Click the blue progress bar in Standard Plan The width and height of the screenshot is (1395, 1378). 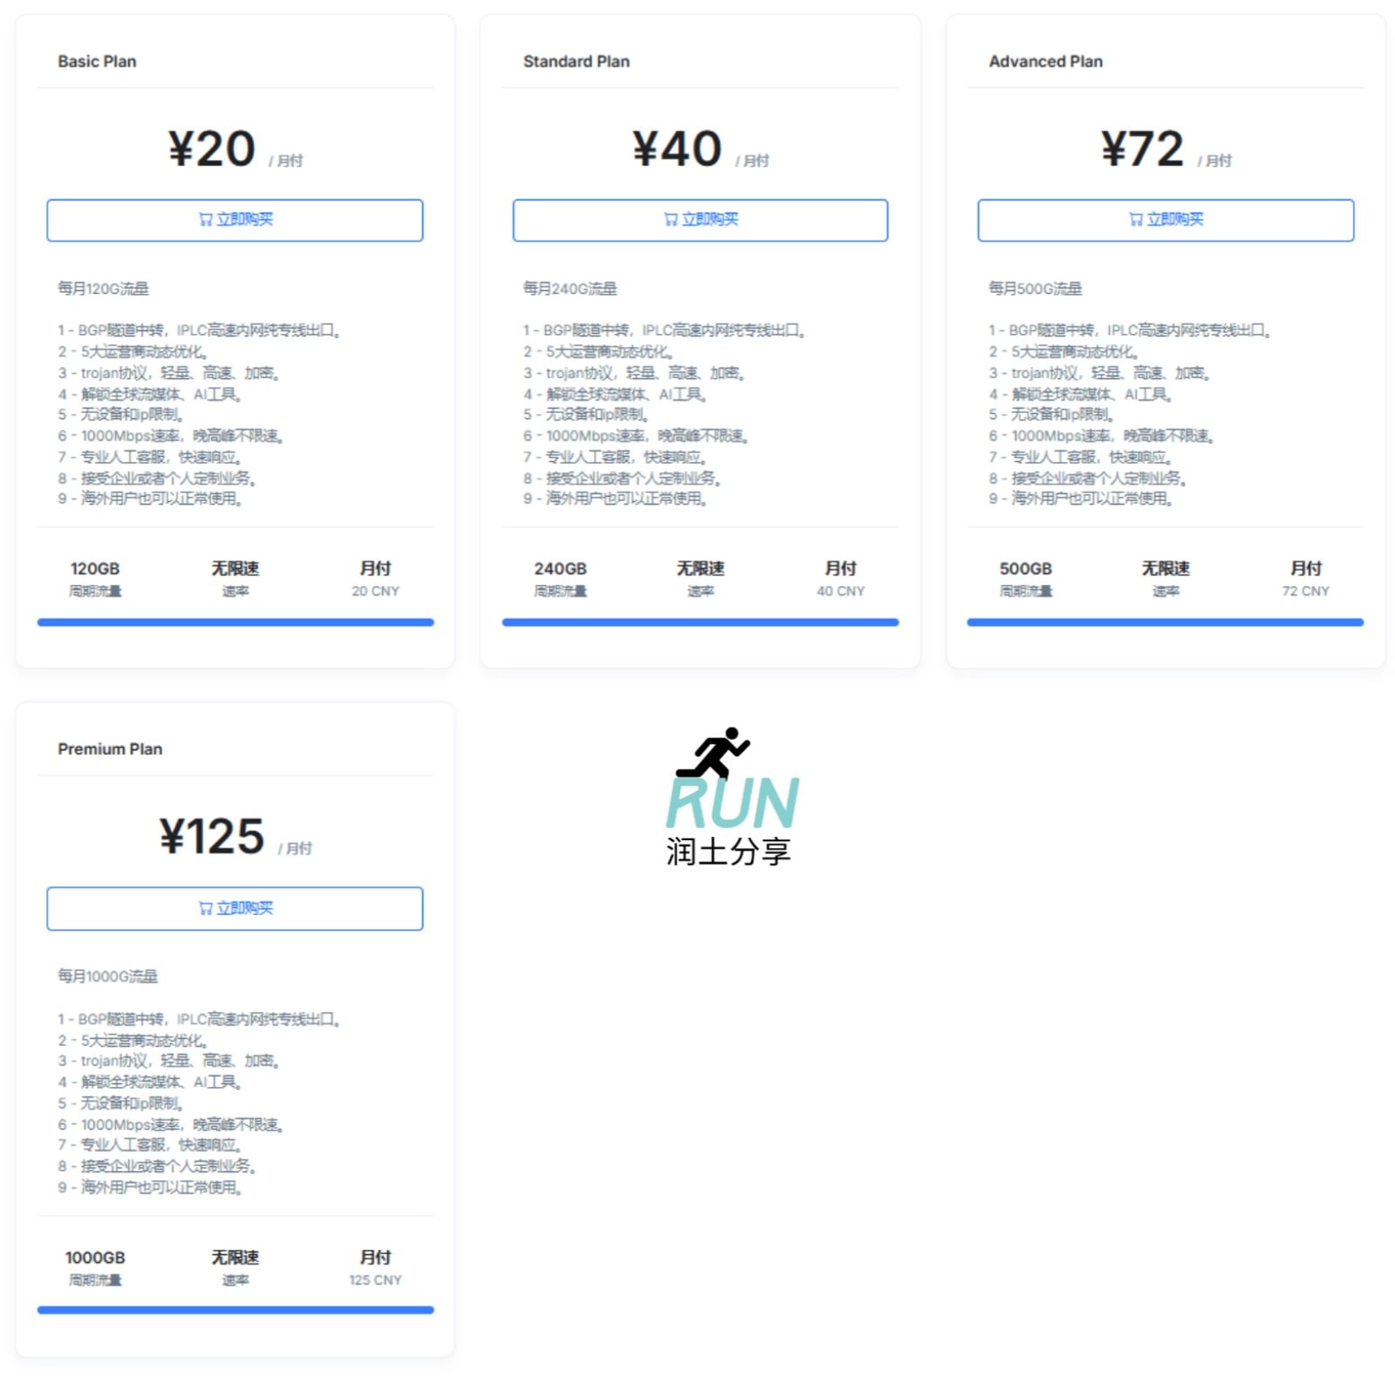pos(700,622)
